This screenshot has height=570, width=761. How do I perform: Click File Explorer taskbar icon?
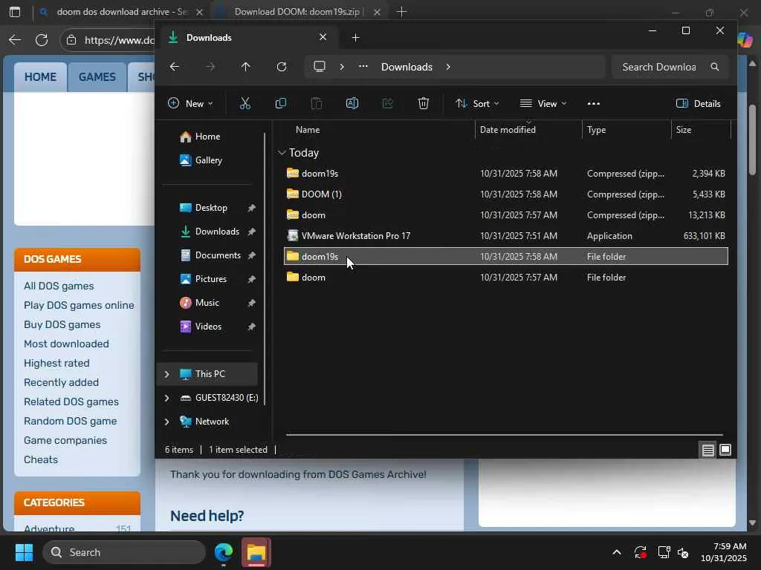(256, 552)
